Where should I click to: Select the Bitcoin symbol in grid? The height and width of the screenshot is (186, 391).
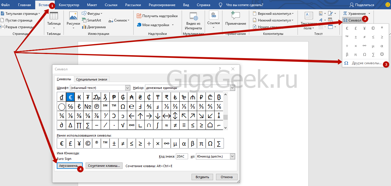click(219, 97)
